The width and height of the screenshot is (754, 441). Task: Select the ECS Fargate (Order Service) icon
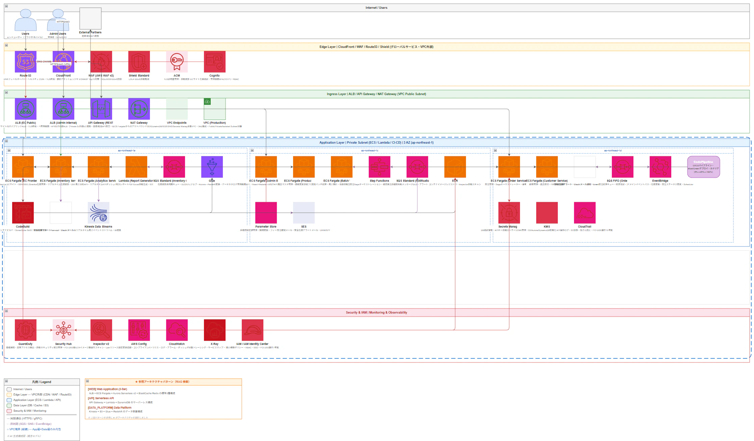[x=509, y=167]
